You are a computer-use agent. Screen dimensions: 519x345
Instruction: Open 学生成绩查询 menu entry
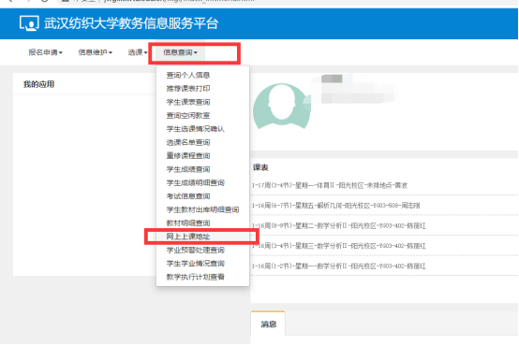click(188, 169)
